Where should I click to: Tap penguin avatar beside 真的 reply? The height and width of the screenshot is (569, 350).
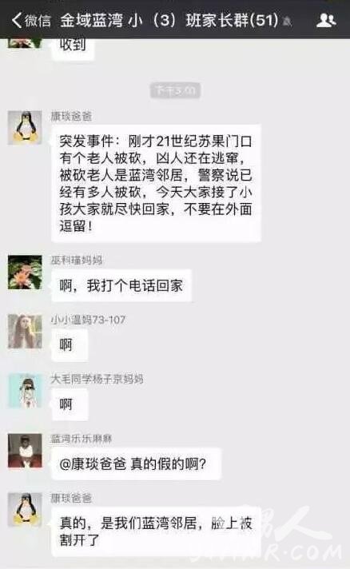click(x=25, y=510)
